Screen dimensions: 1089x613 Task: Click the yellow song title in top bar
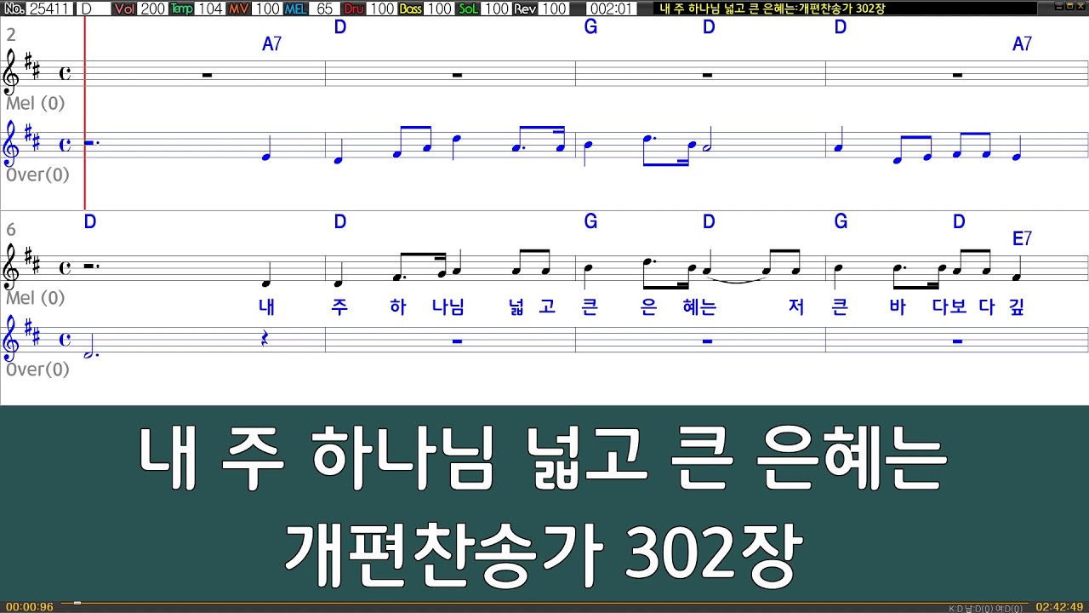coord(773,9)
